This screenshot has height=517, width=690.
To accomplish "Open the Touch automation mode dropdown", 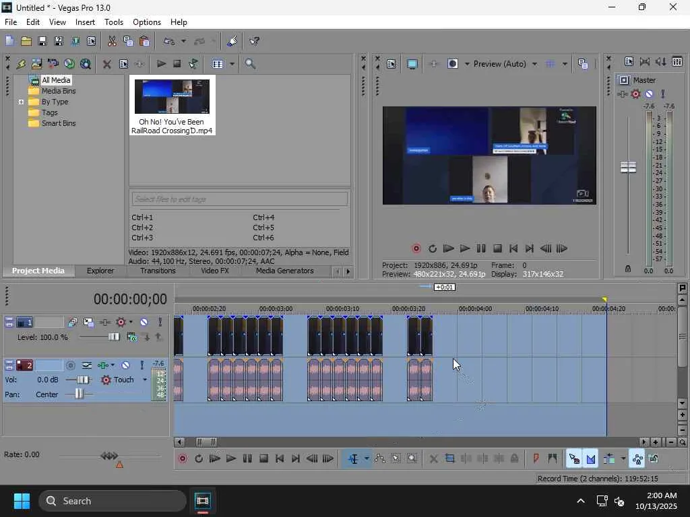I will tap(144, 380).
